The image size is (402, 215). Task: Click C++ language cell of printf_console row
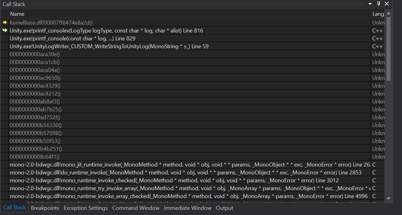click(378, 39)
